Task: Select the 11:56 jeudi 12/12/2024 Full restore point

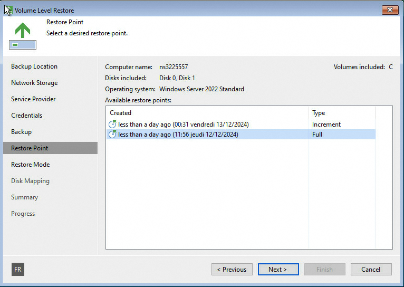Action: (x=178, y=135)
